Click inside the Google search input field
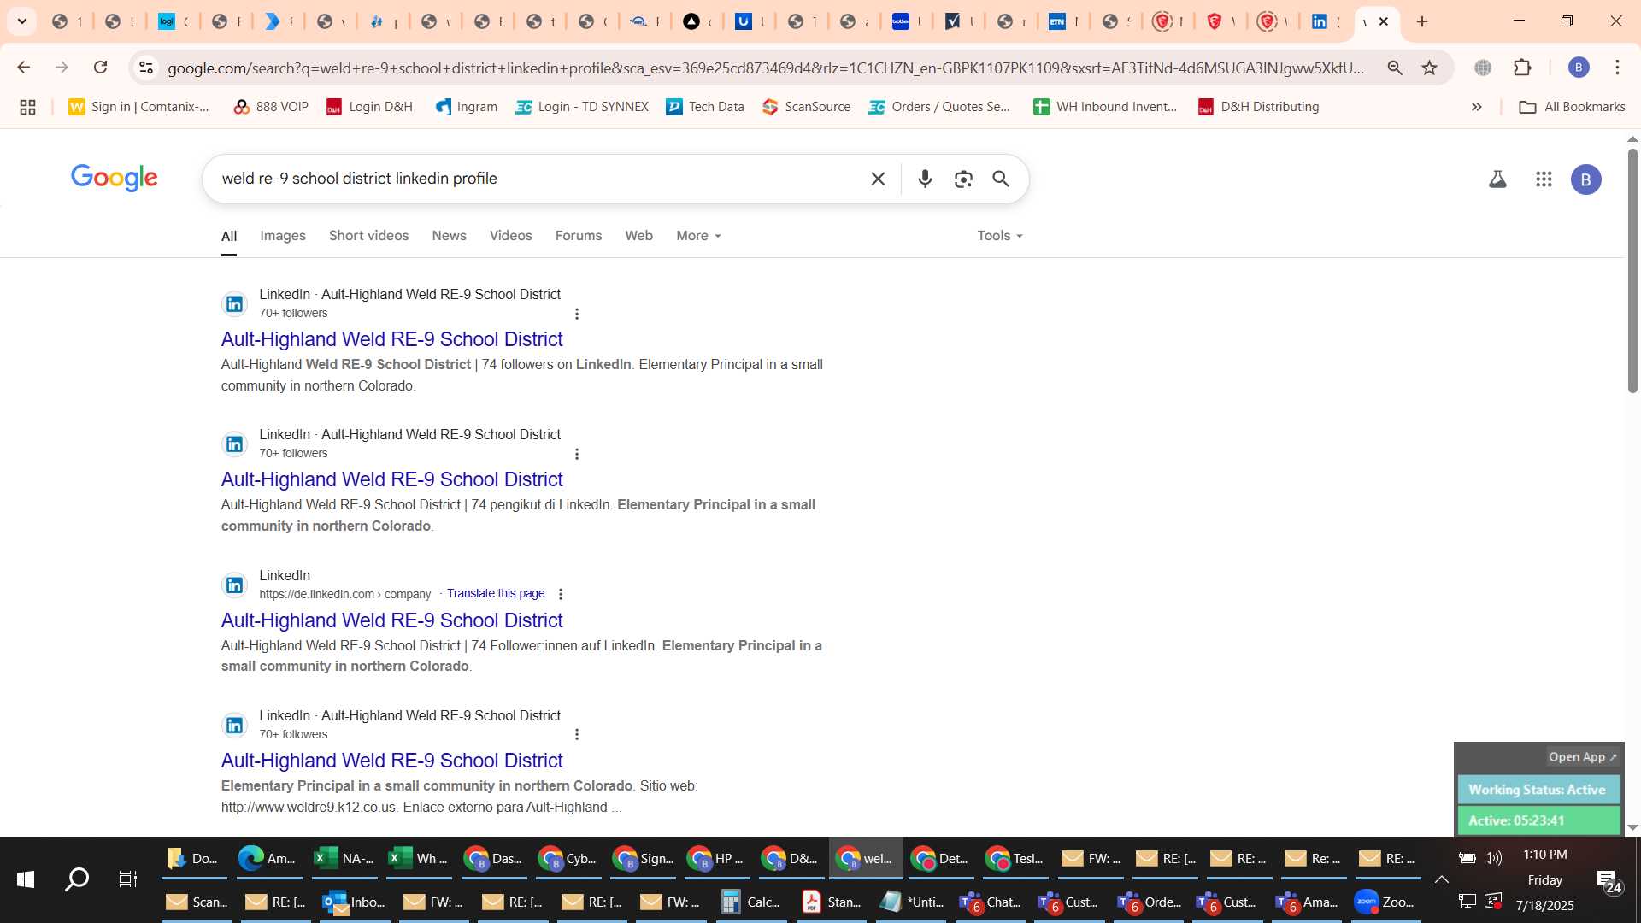Screen dimensions: 1641x923 click(x=538, y=179)
